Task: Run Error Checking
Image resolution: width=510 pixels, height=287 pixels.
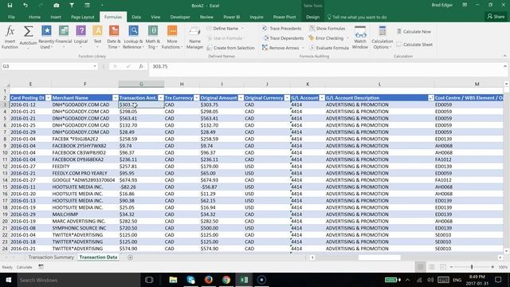Action: point(326,38)
